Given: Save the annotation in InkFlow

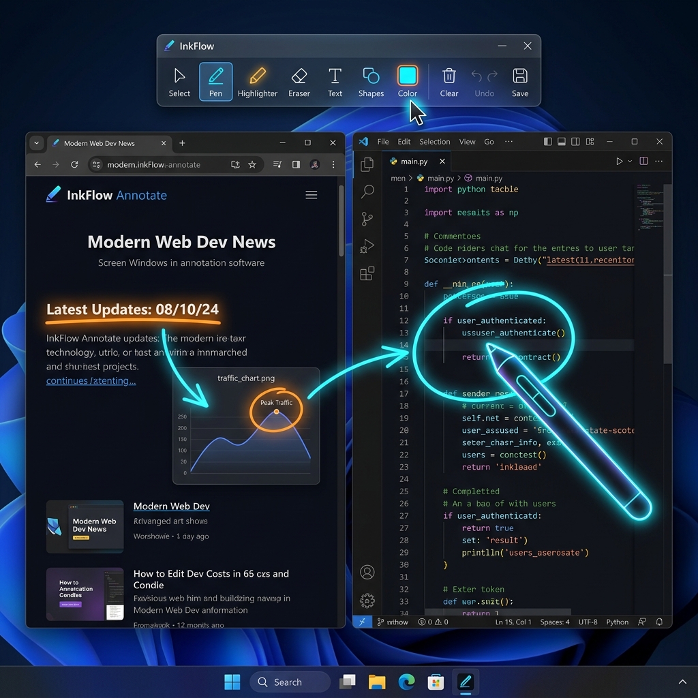Looking at the screenshot, I should pyautogui.click(x=520, y=82).
